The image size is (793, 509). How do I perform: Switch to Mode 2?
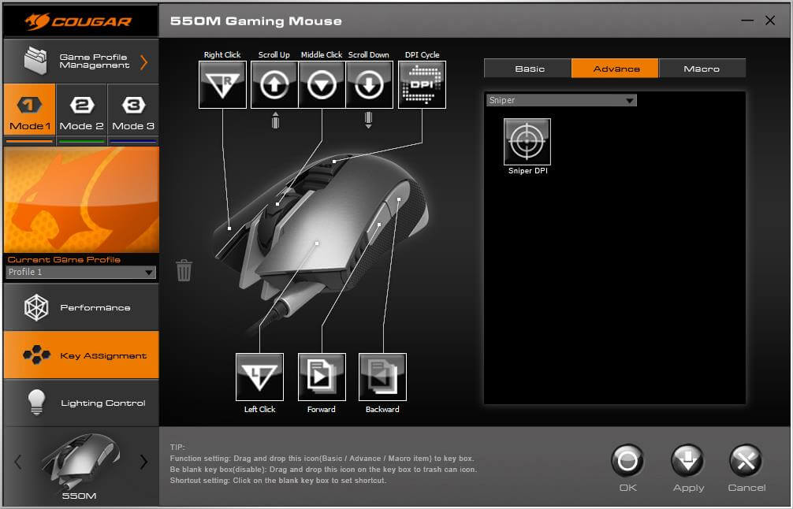pyautogui.click(x=81, y=114)
